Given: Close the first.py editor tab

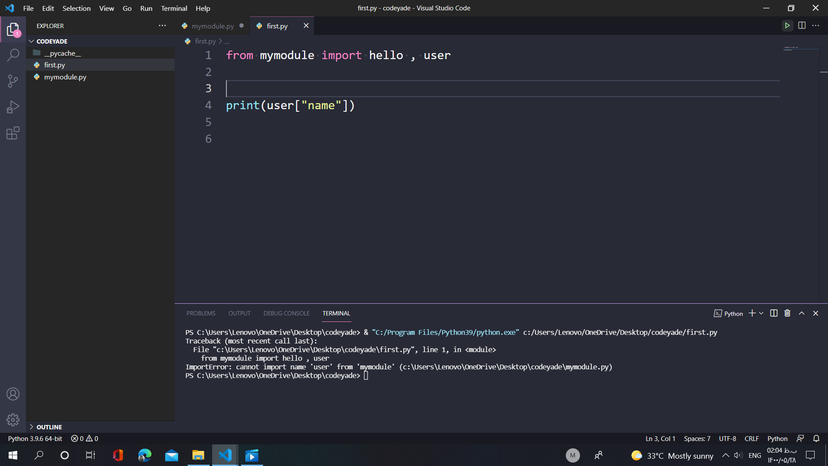Looking at the screenshot, I should pos(306,25).
